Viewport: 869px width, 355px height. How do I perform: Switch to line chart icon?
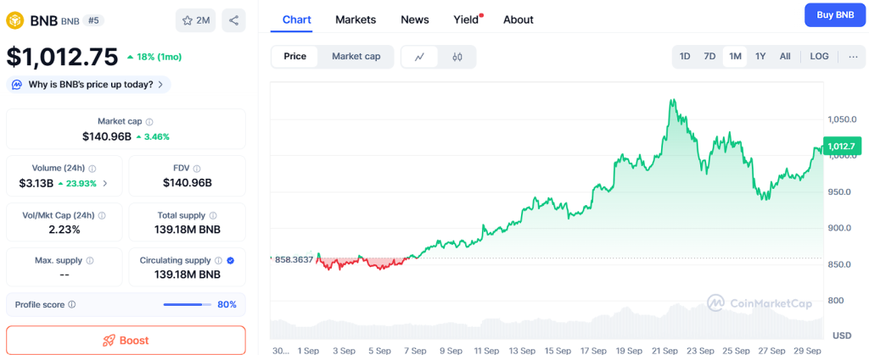tap(419, 57)
